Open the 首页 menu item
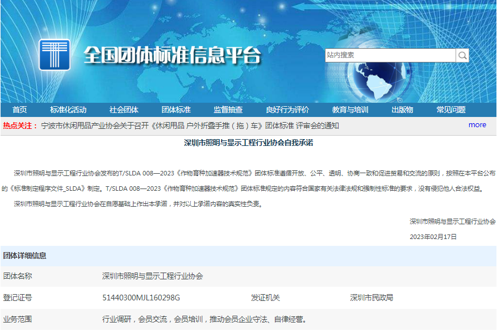The image size is (501, 335). (x=19, y=110)
